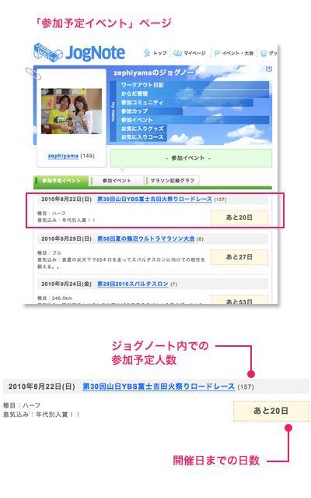The image size is (311, 498).
Task: Open enlarged 富士吉田火祭りロードレース link at bottom
Action: click(x=159, y=387)
